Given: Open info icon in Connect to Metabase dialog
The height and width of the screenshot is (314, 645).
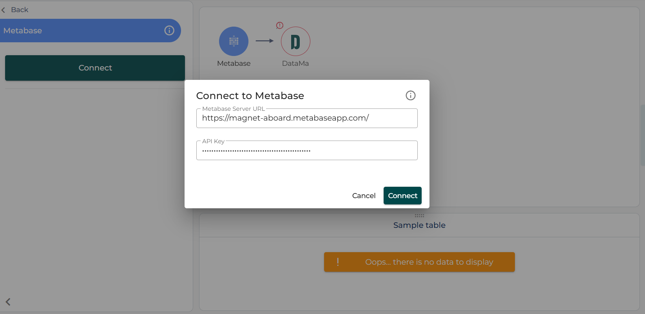Looking at the screenshot, I should pyautogui.click(x=410, y=96).
